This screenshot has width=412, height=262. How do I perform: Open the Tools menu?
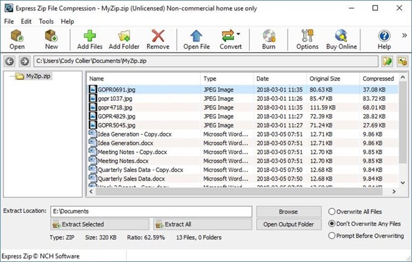pyautogui.click(x=46, y=21)
